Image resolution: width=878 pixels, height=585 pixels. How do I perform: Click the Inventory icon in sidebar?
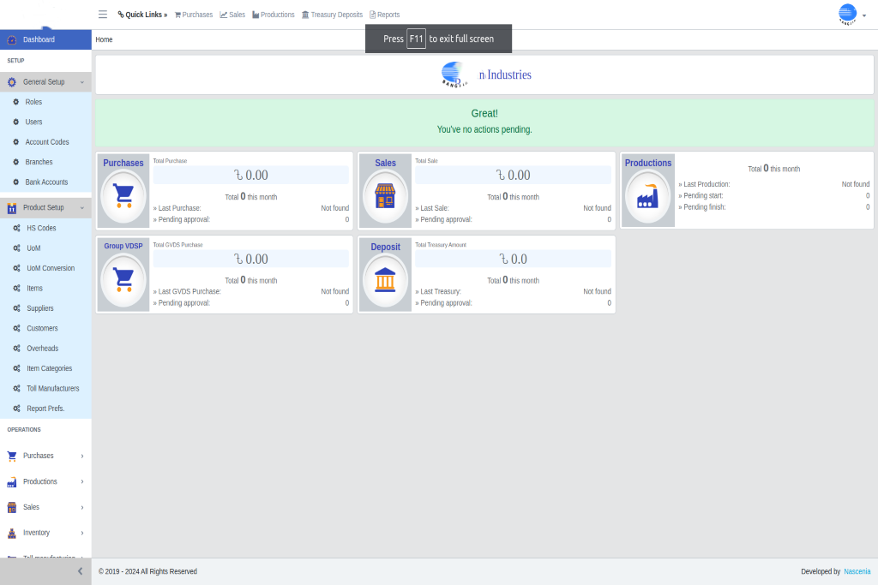pos(12,534)
